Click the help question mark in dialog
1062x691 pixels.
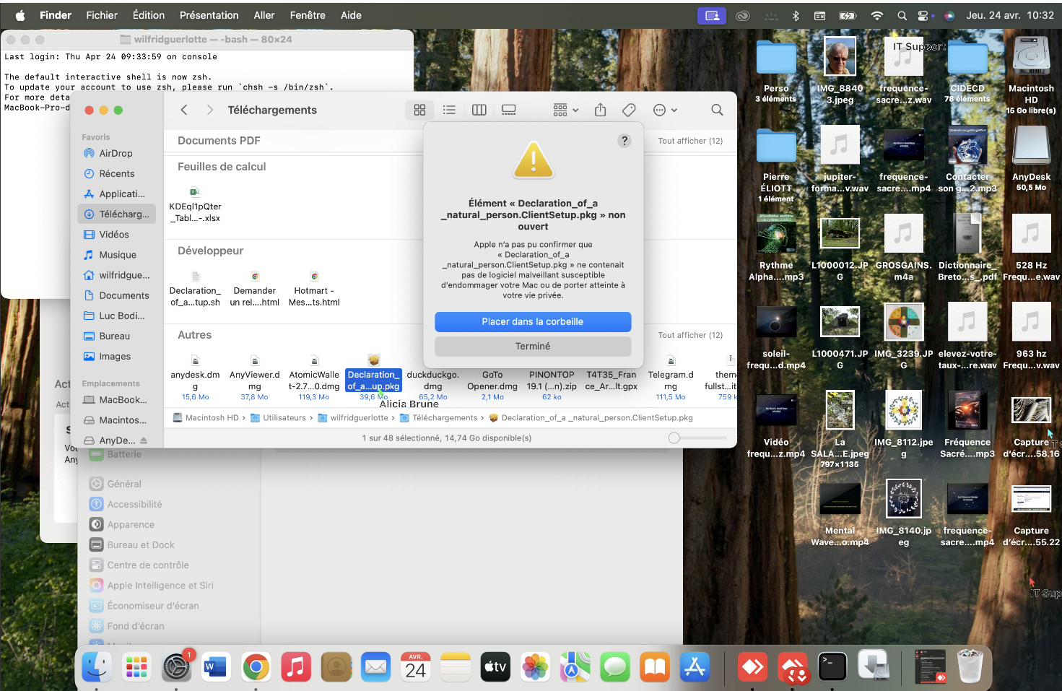click(624, 141)
